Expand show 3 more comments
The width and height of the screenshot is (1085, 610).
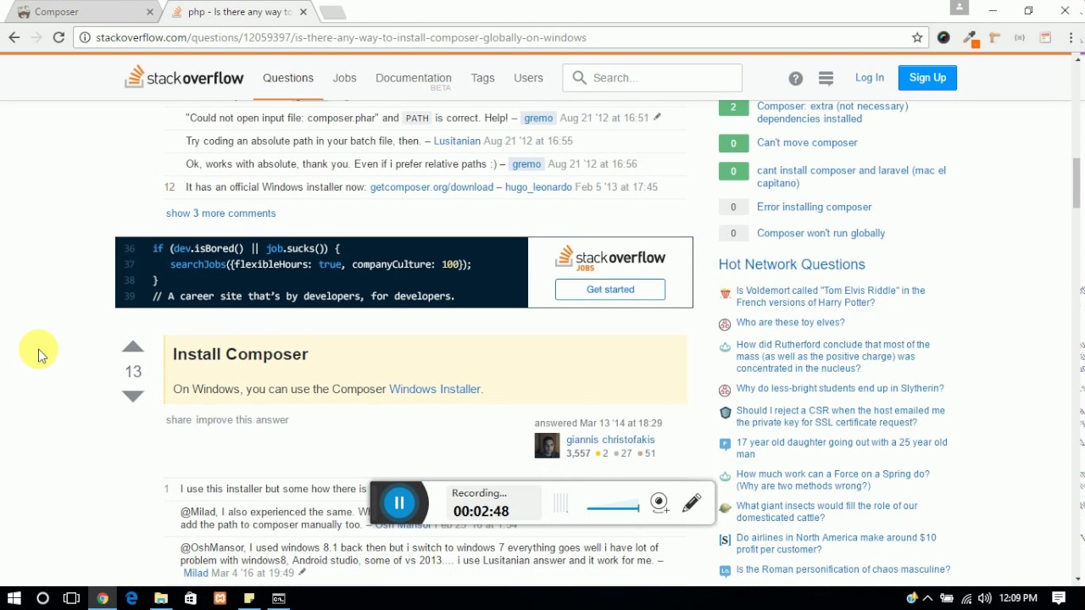pyautogui.click(x=220, y=213)
